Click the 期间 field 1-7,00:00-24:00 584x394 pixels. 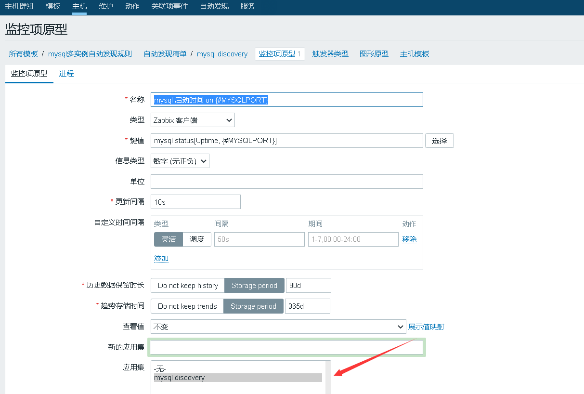[353, 239]
